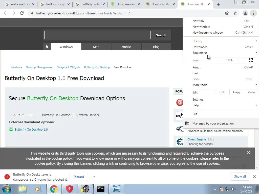Select New tab menu item

click(221, 21)
